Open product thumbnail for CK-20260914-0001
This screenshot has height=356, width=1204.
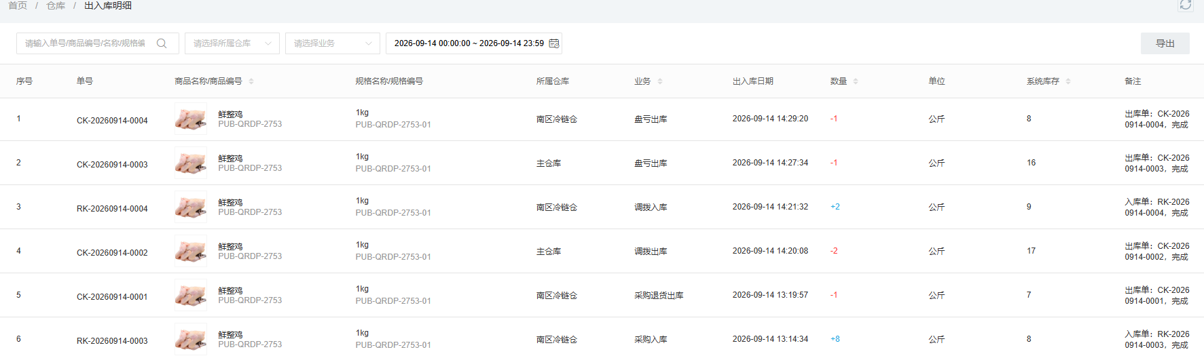pyautogui.click(x=191, y=296)
